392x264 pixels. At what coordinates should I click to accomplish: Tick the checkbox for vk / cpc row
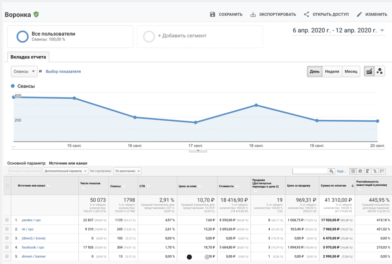click(7, 229)
